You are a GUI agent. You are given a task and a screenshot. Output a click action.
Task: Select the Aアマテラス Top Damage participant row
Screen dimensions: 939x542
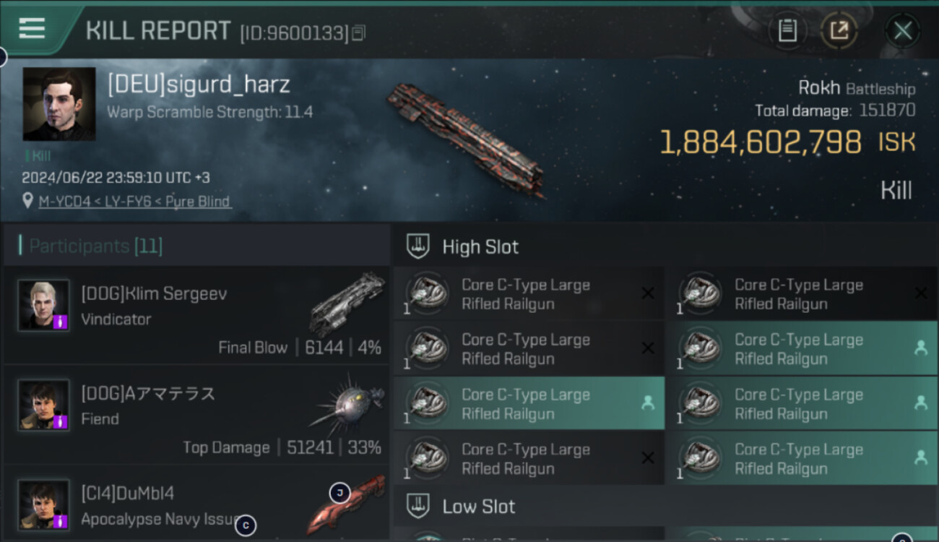(x=196, y=414)
